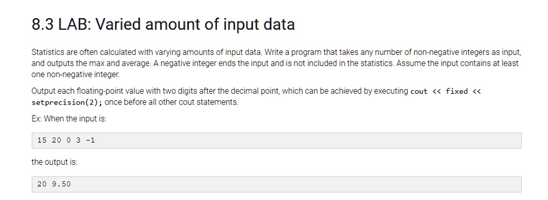Click the line "one non-negative integer."
This screenshot has height=200, width=548.
(x=75, y=75)
